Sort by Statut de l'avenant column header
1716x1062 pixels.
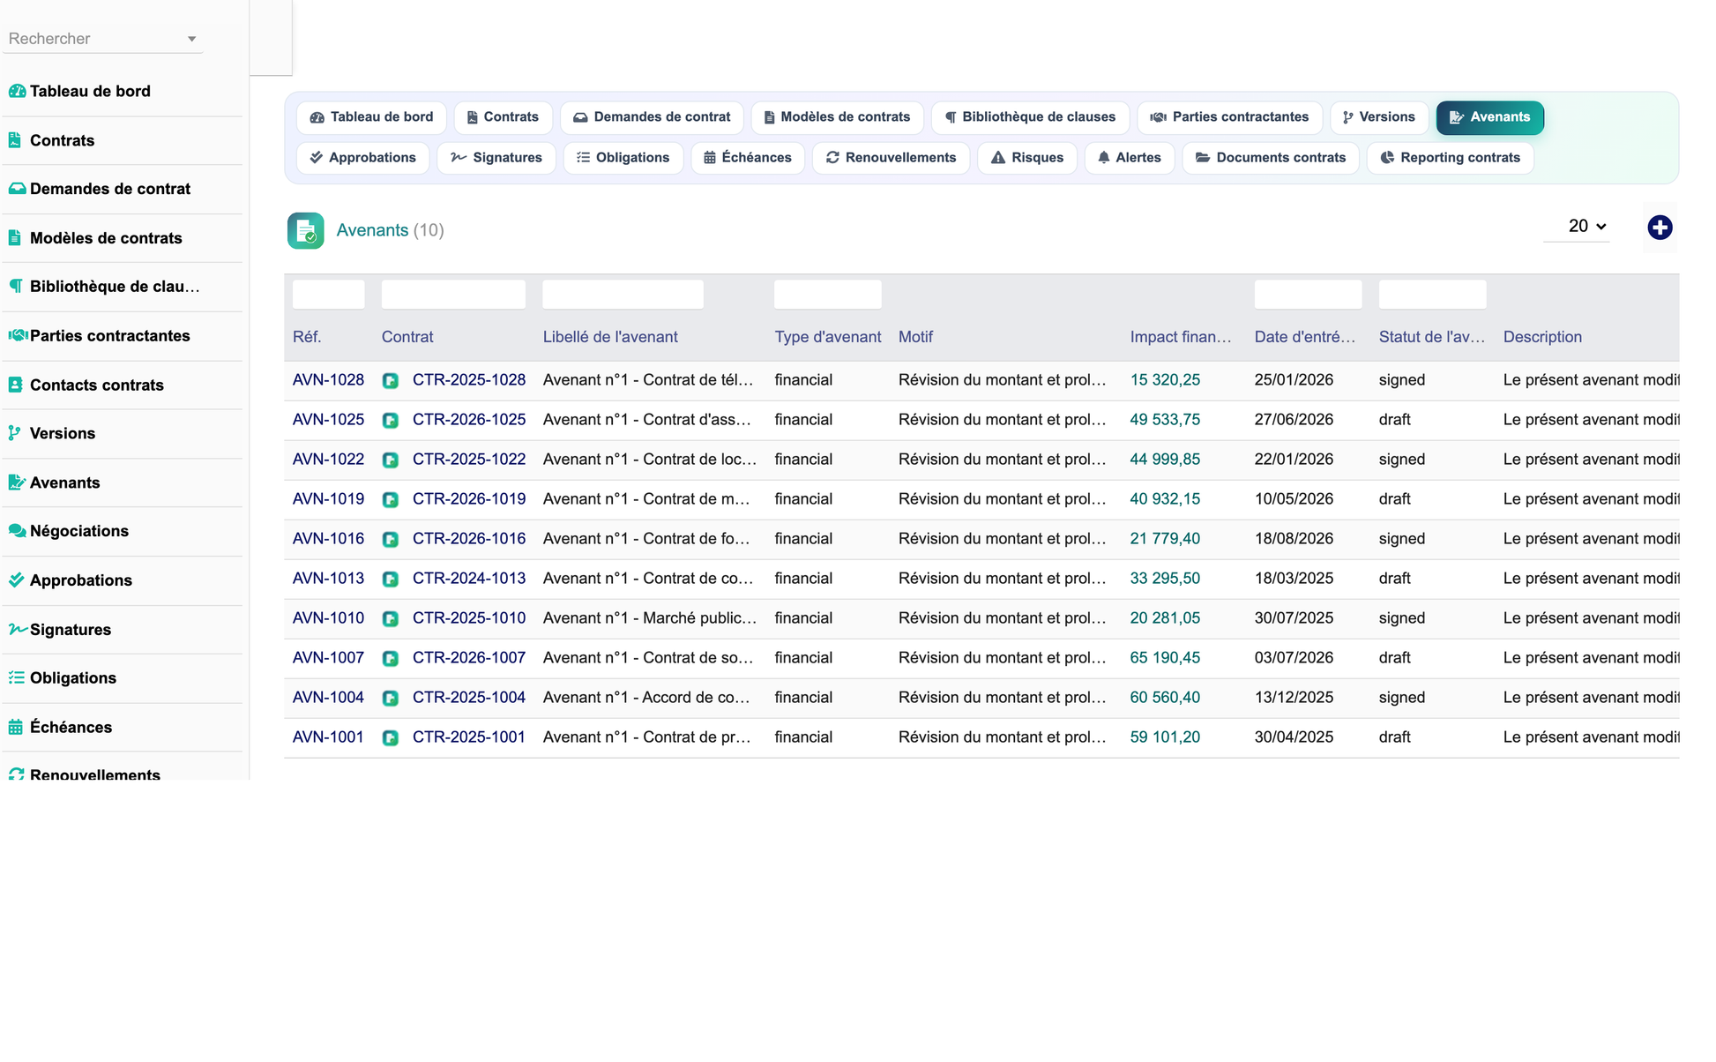(1432, 337)
